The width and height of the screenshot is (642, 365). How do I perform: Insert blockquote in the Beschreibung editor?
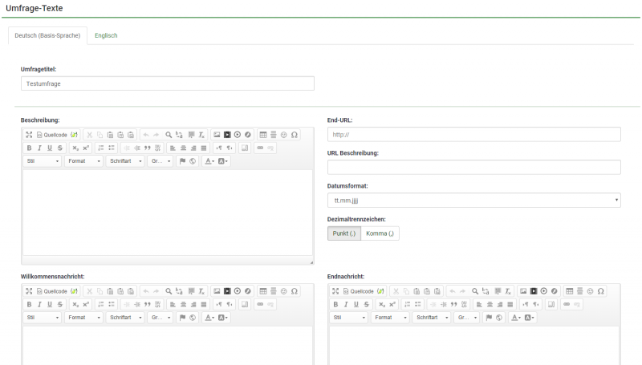tap(148, 148)
